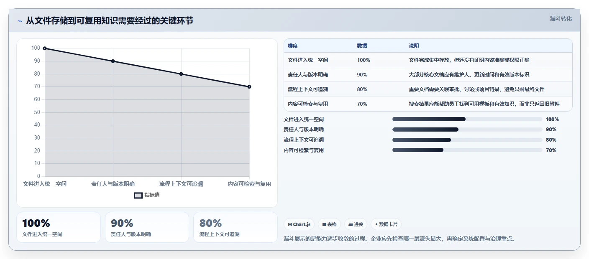
Task: Click the title 从文件存储到可复用知识
Action: [110, 21]
